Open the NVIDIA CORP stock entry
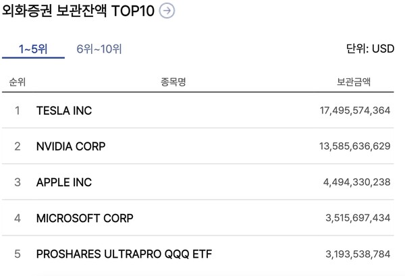The image size is (405, 276). (71, 146)
